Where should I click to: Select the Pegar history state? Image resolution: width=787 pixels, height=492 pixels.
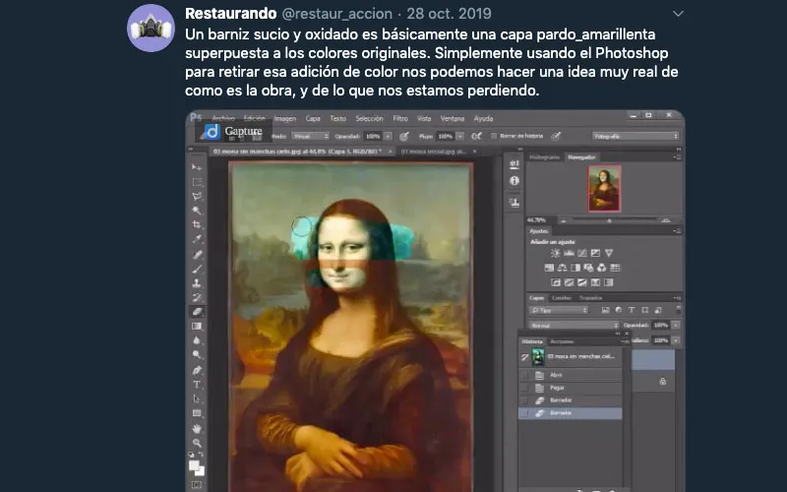coord(571,388)
